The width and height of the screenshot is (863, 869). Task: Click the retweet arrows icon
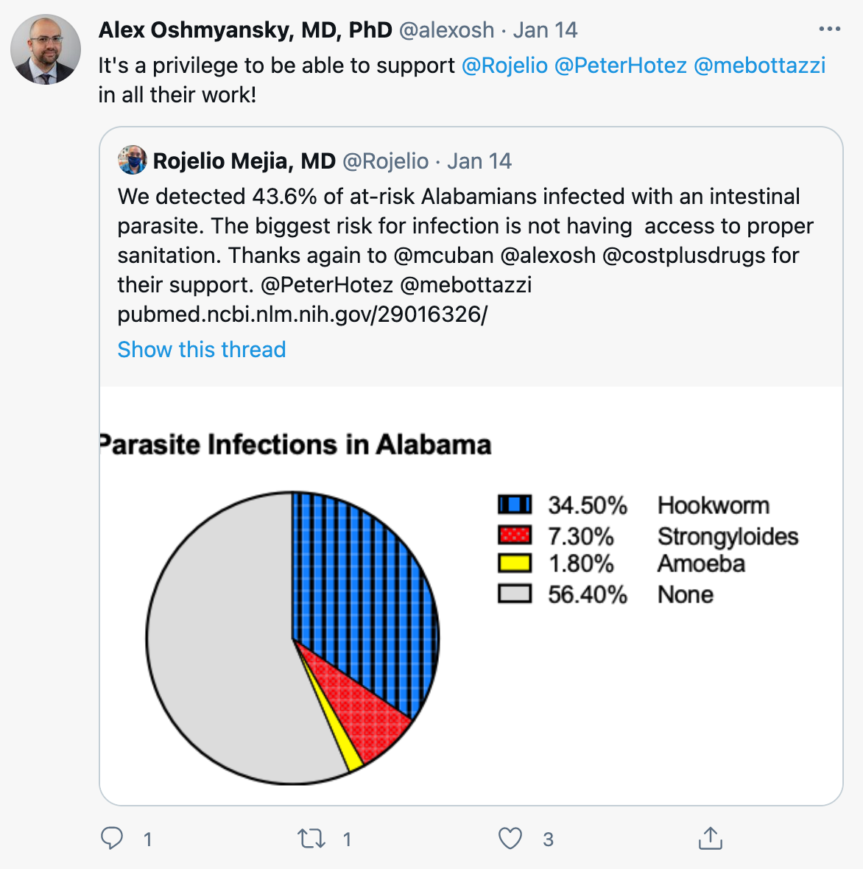coord(311,838)
